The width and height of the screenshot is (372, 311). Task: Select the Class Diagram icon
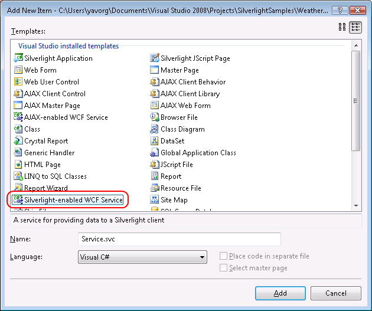(x=155, y=129)
